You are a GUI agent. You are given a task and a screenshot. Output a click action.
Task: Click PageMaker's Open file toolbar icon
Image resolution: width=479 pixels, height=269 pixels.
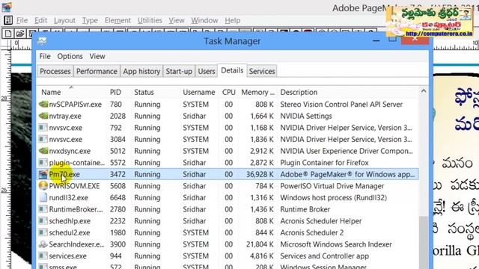[20, 34]
